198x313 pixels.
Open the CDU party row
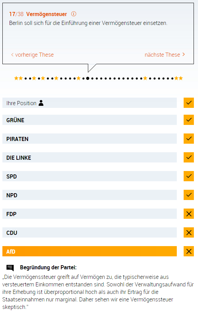90,232
